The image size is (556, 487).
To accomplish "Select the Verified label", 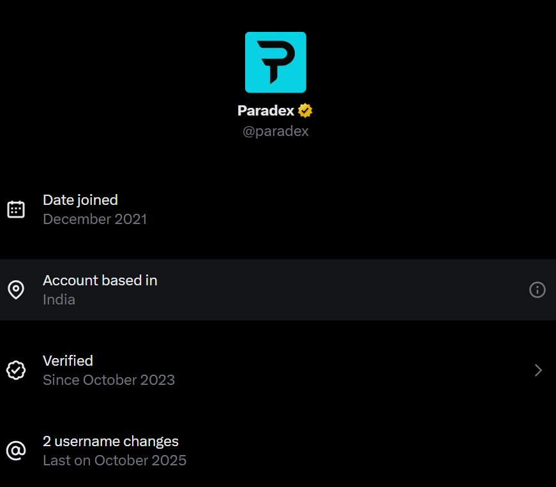I will pyautogui.click(x=68, y=361).
